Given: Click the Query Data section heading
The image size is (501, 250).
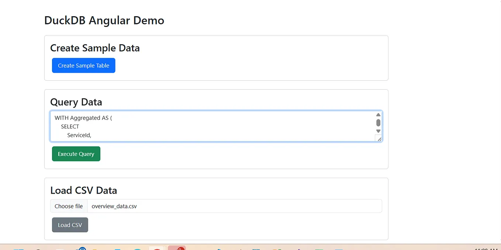Looking at the screenshot, I should click(x=76, y=102).
